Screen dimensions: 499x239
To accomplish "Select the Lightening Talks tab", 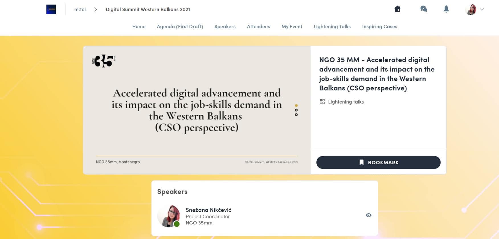I will 332,27.
